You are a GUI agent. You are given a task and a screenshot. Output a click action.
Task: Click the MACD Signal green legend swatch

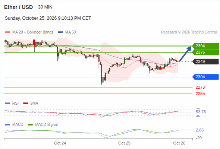(x=30, y=125)
